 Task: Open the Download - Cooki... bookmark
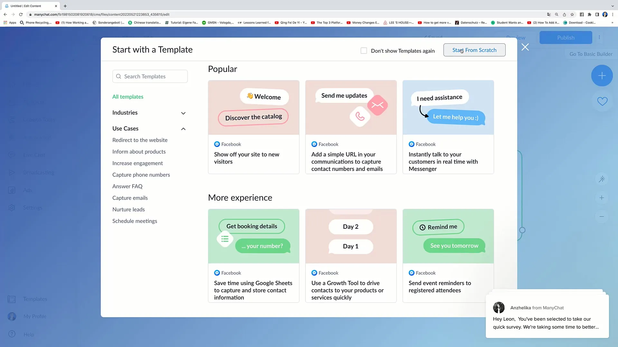point(579,23)
